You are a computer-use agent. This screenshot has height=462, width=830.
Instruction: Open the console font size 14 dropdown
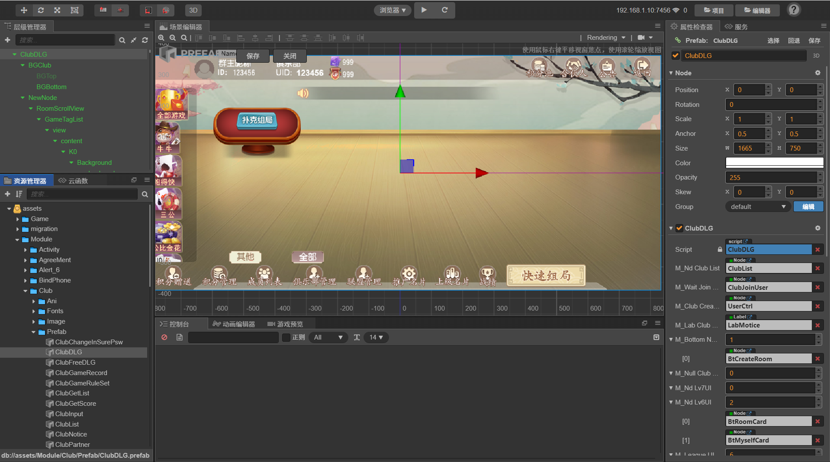pyautogui.click(x=376, y=337)
